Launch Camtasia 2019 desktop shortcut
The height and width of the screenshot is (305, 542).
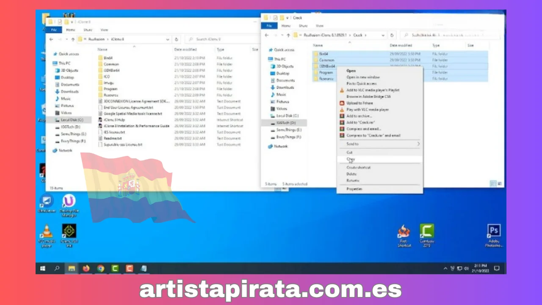427,235
